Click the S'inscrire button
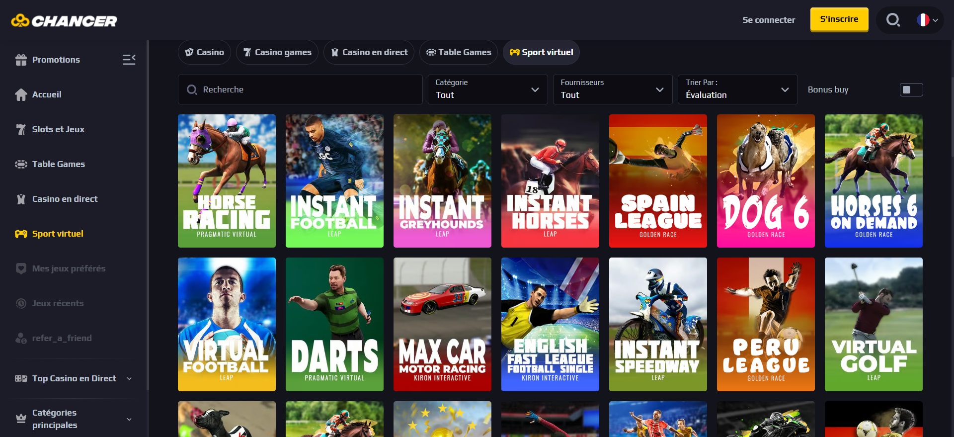954x437 pixels. (x=839, y=19)
